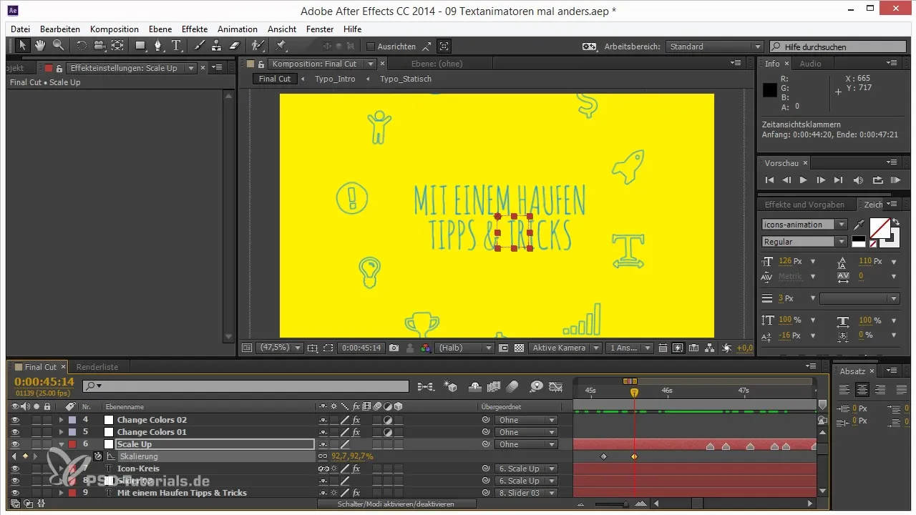Take a snapshot with camera icon

point(394,348)
